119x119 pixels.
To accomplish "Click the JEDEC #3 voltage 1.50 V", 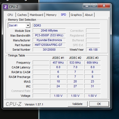I will coord(92,96).
